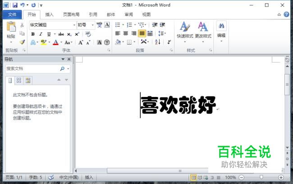The image size is (293, 184).
Task: Switch to the Mailings tab
Action: (111, 14)
